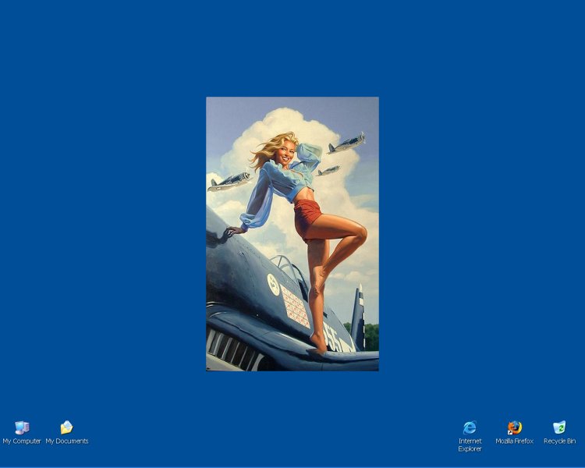Click the grid of markings on the fuselage
The width and height of the screenshot is (585, 468).
(x=294, y=307)
